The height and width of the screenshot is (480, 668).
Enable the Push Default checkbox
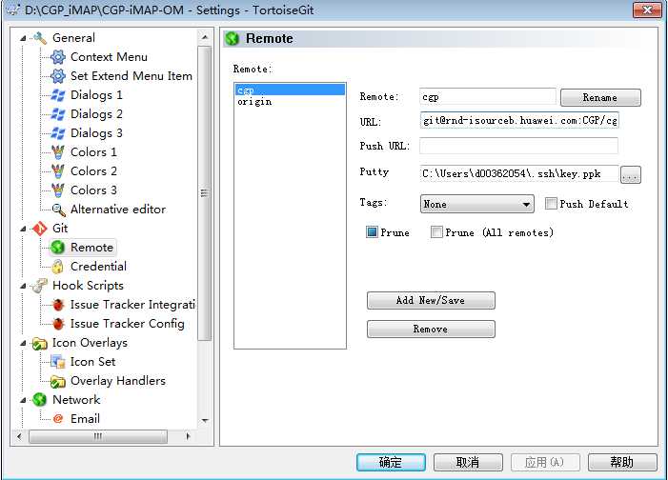(x=551, y=204)
